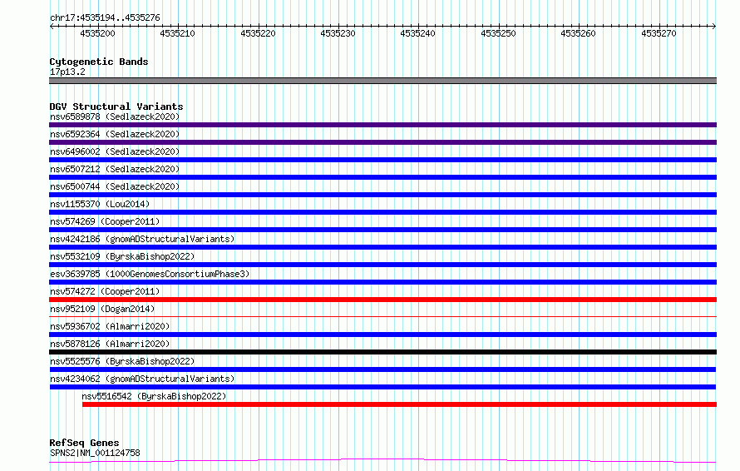Image resolution: width=740 pixels, height=471 pixels.
Task: Click the purple bar of nsv6589878
Action: 382,125
